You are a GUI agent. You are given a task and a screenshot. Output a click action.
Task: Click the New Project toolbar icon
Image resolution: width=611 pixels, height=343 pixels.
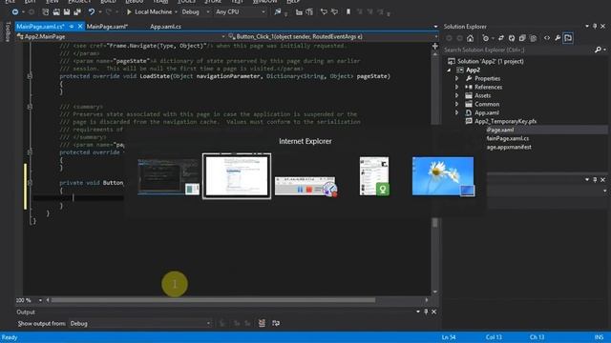click(45, 12)
